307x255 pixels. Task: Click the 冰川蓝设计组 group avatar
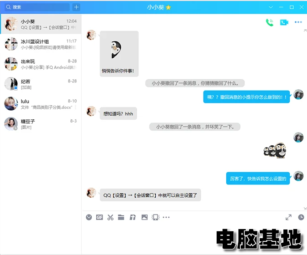(11, 44)
